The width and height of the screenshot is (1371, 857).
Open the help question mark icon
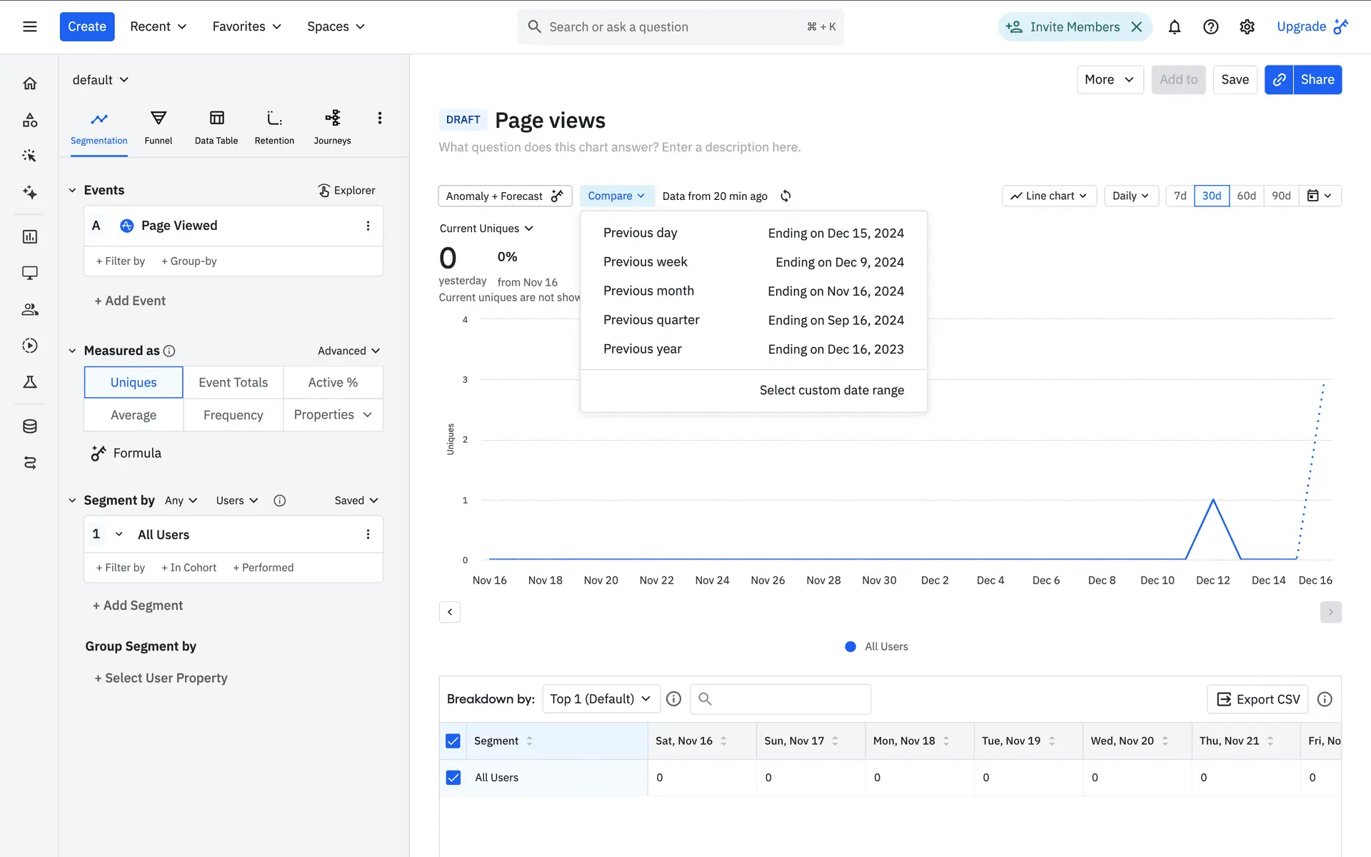(1210, 27)
